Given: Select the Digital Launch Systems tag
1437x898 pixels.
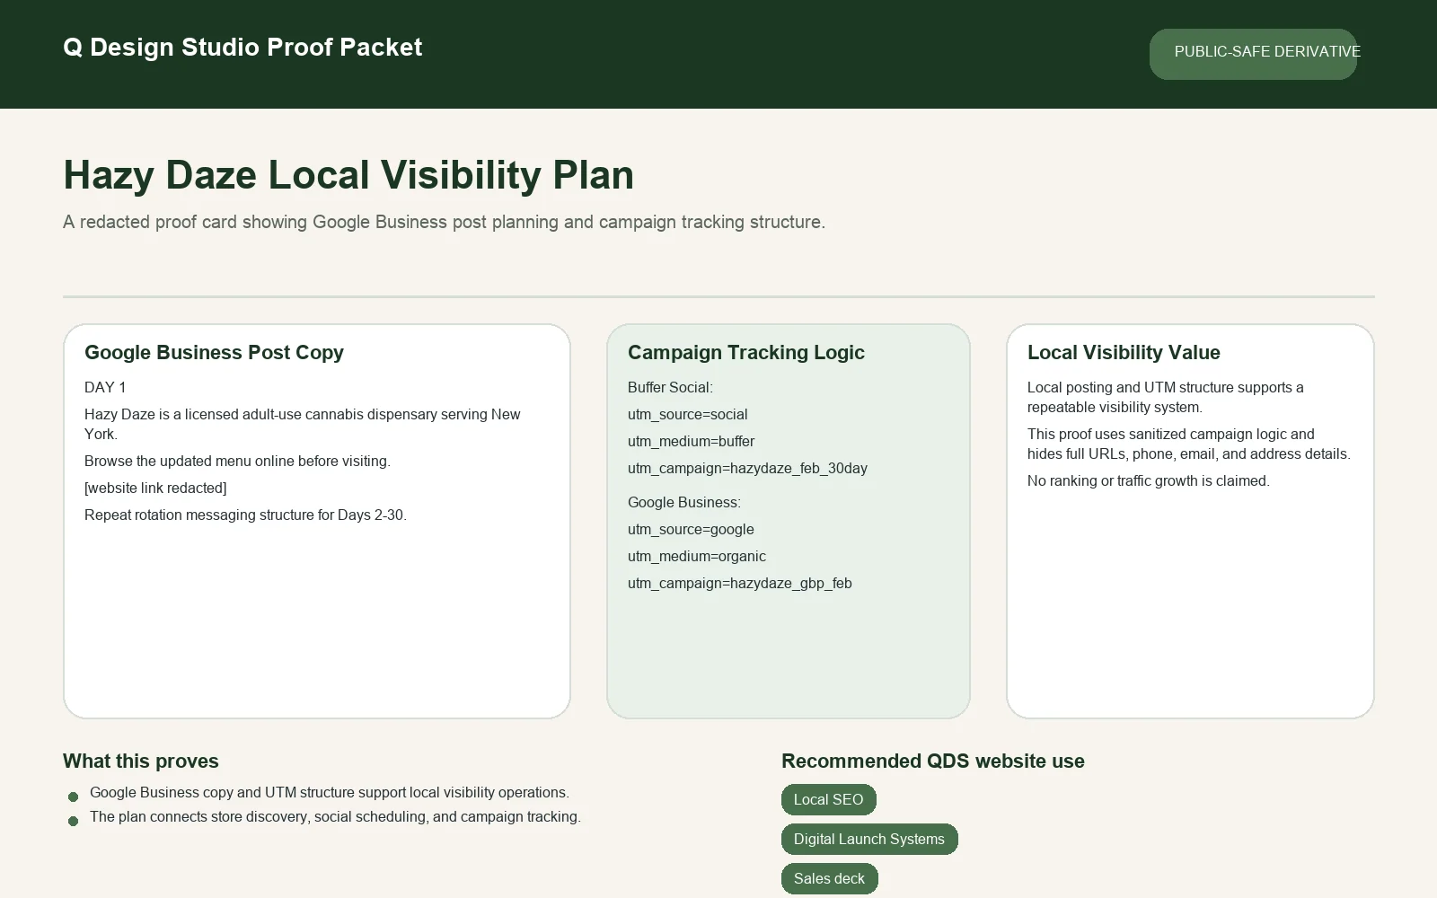Looking at the screenshot, I should [x=869, y=839].
